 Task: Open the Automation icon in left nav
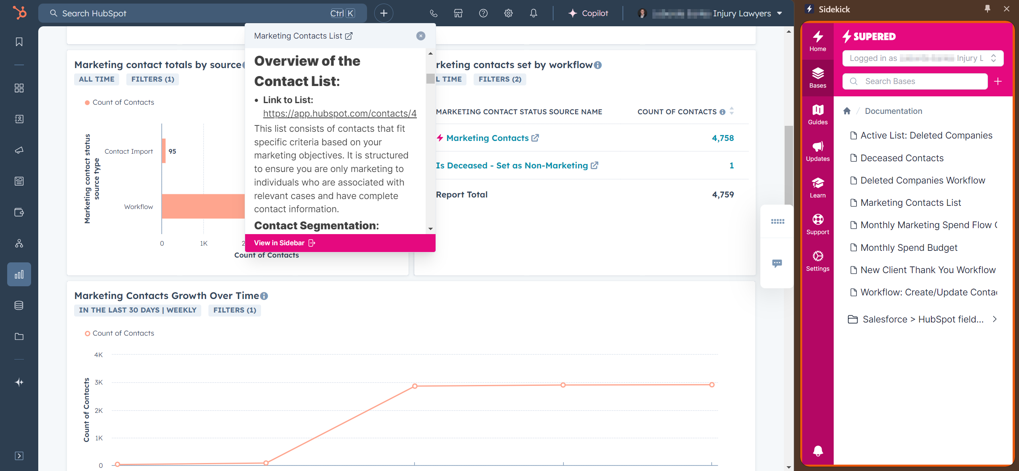click(x=19, y=243)
